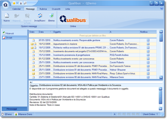Open the Cruscotti tab

click(x=56, y=9)
